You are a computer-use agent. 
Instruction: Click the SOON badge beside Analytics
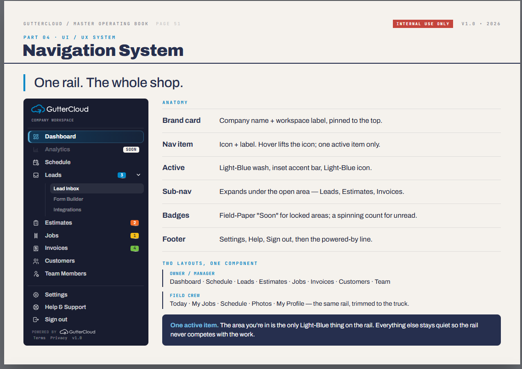[131, 149]
